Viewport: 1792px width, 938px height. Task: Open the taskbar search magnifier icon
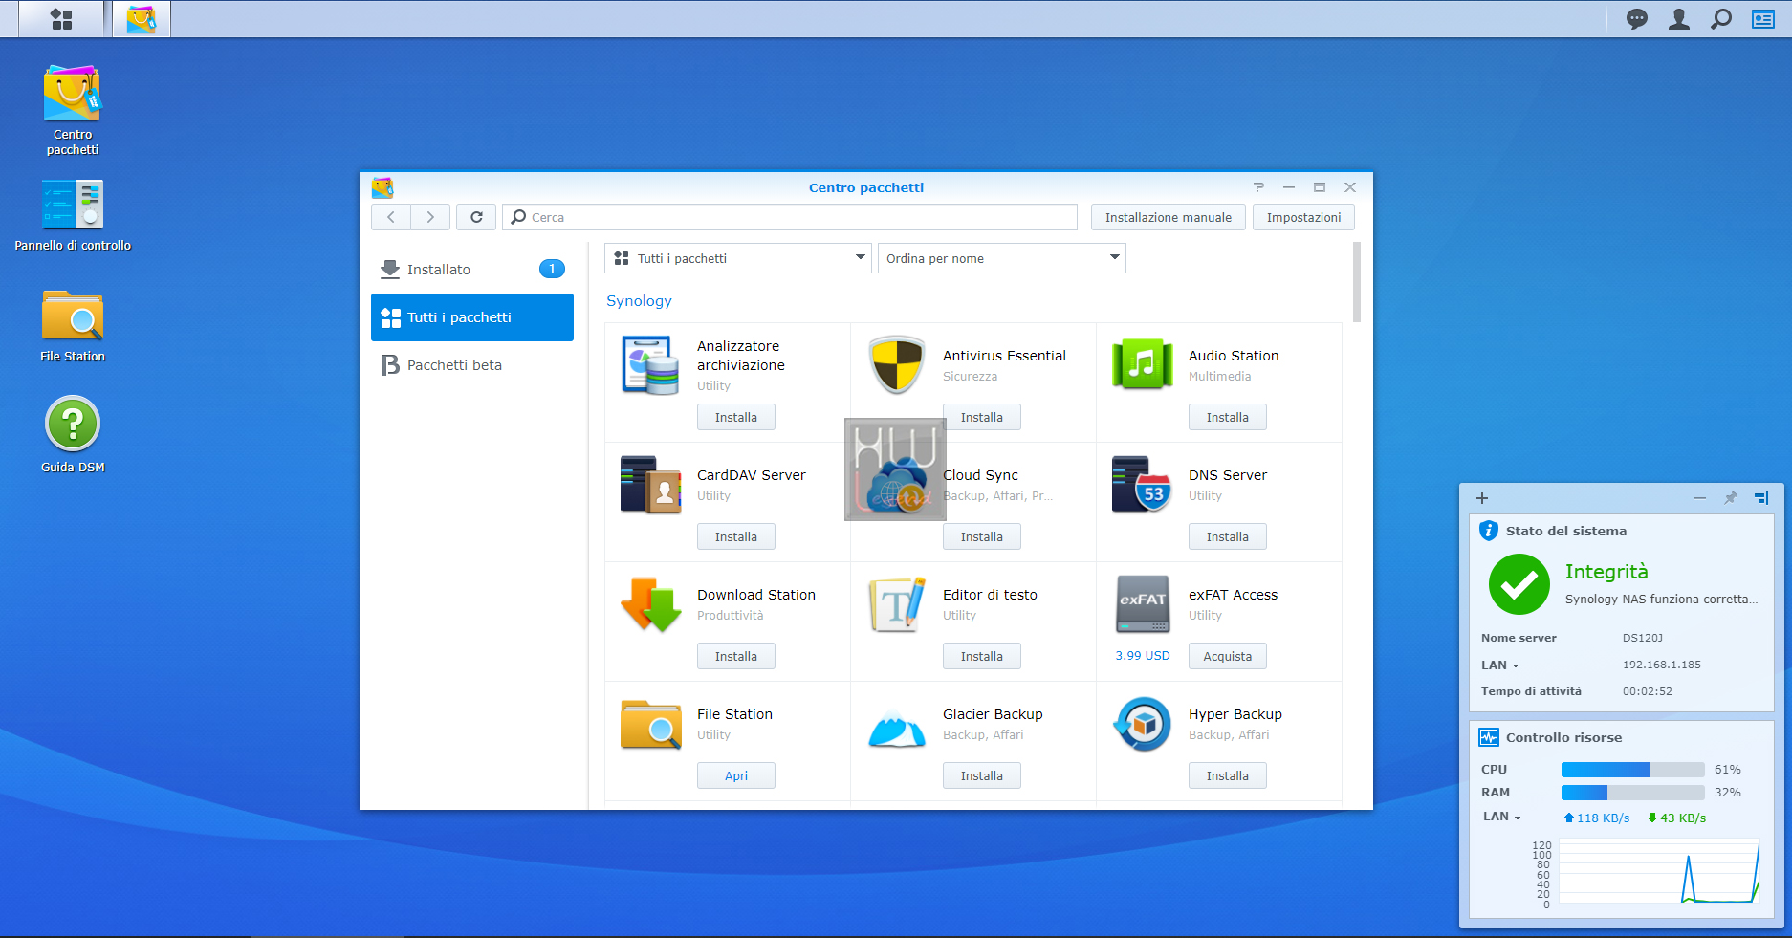[x=1721, y=19]
